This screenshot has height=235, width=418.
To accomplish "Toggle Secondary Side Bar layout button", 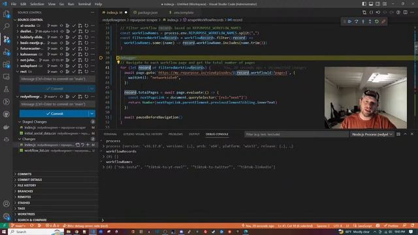I will pyautogui.click(x=378, y=4).
